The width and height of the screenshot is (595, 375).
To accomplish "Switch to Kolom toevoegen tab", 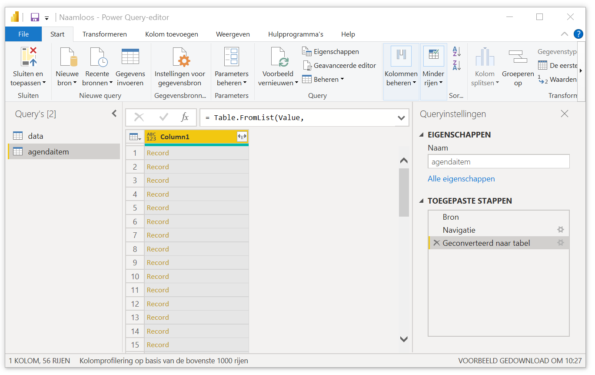I will [x=172, y=34].
